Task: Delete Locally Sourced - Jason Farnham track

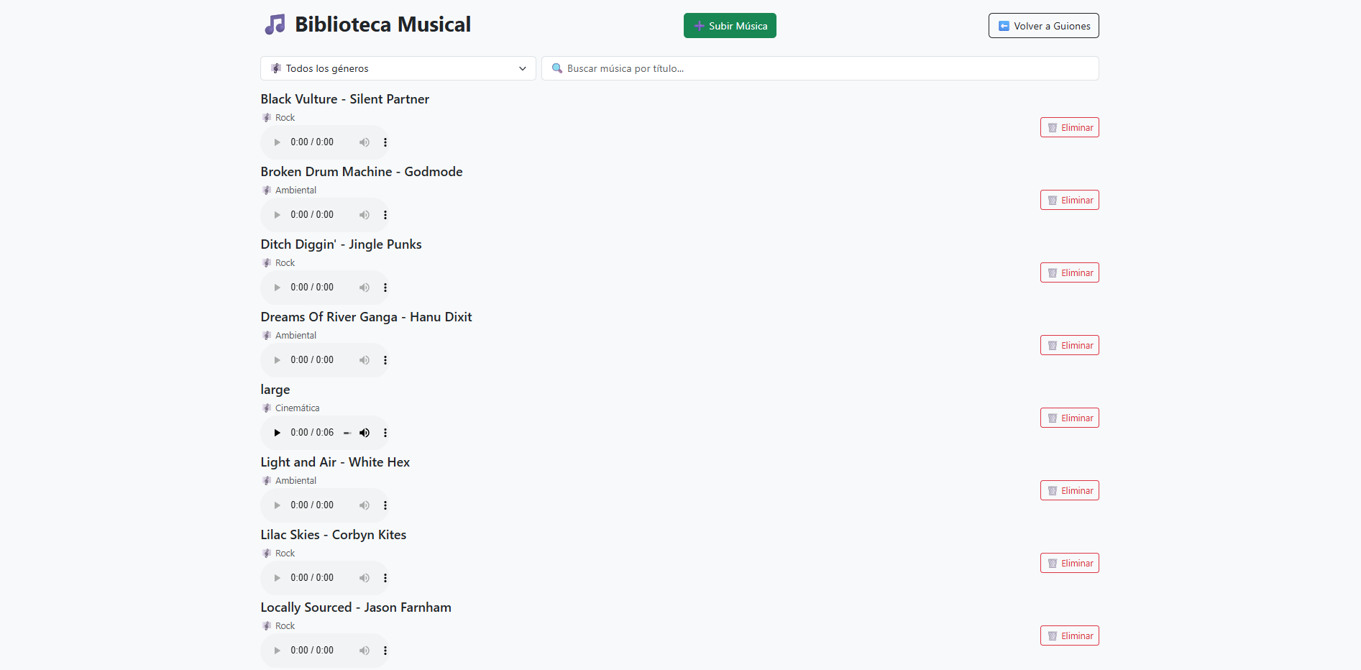Action: [1069, 635]
